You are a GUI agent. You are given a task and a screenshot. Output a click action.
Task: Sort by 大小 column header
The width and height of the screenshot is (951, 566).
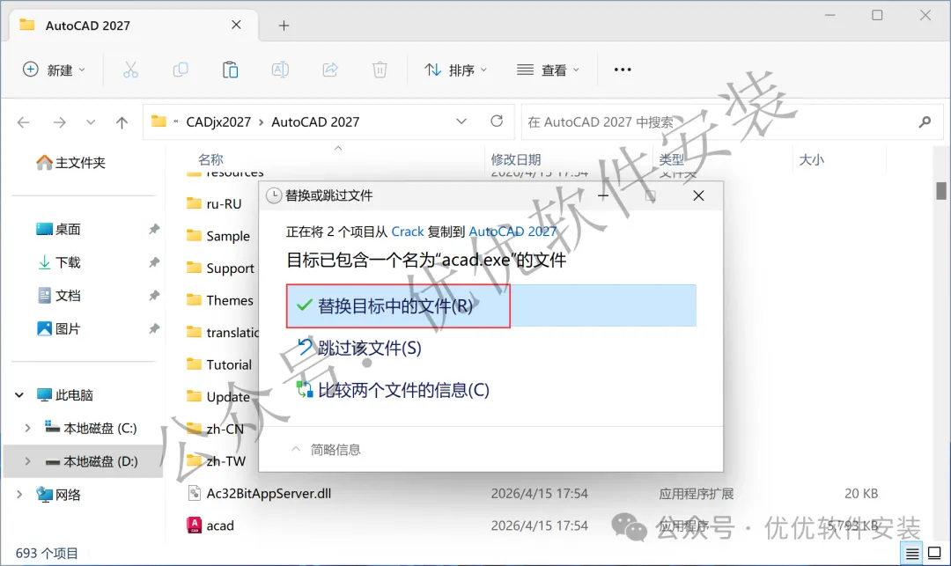pyautogui.click(x=812, y=159)
